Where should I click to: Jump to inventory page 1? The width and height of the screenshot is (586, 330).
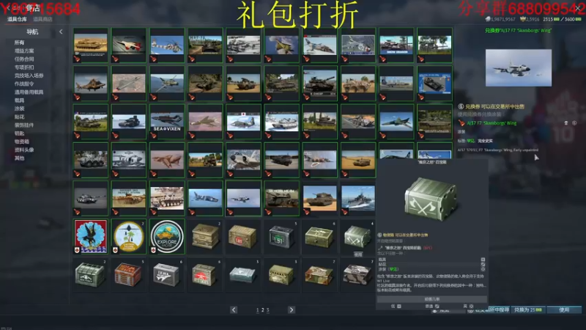(258, 310)
